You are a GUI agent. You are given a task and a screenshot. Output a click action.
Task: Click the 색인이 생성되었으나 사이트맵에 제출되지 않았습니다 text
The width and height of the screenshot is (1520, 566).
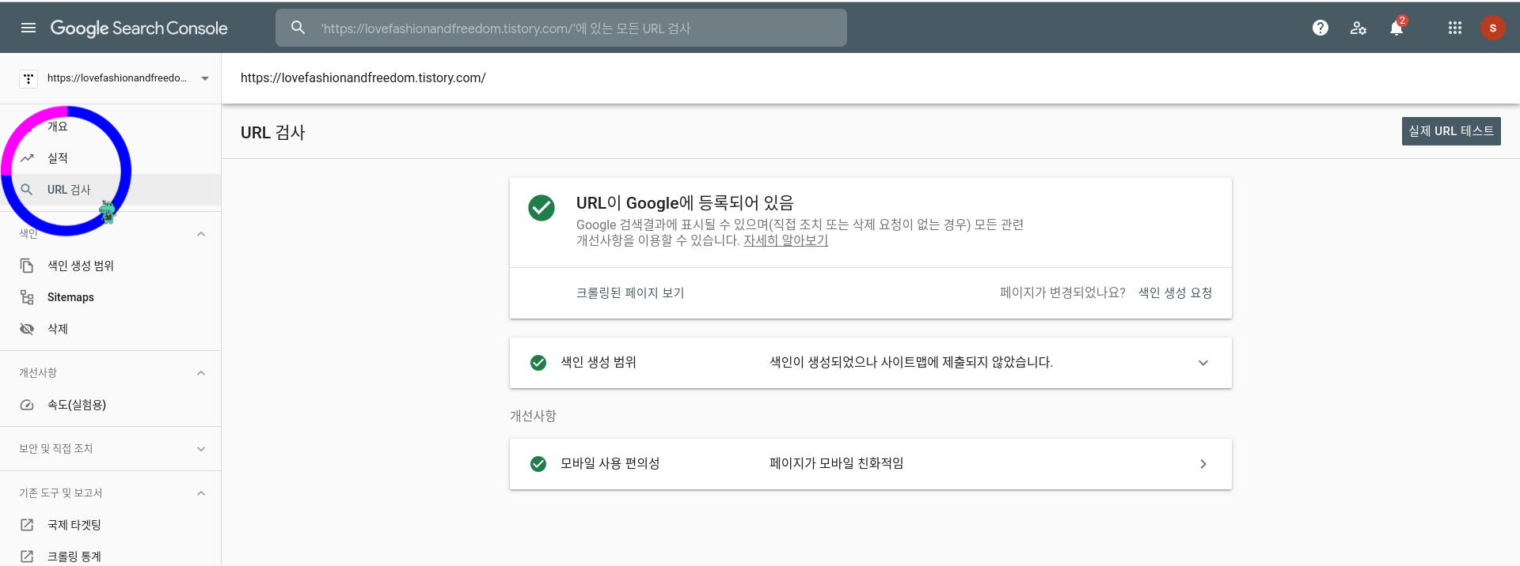[x=911, y=363]
